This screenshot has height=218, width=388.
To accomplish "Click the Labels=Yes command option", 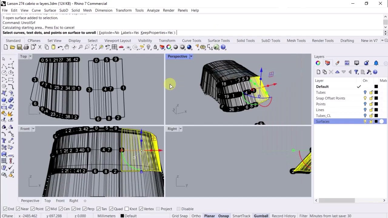I will pos(130,33).
